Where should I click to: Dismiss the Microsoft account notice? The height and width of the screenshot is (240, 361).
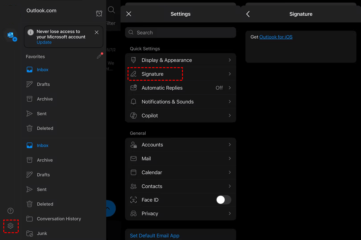pyautogui.click(x=97, y=32)
